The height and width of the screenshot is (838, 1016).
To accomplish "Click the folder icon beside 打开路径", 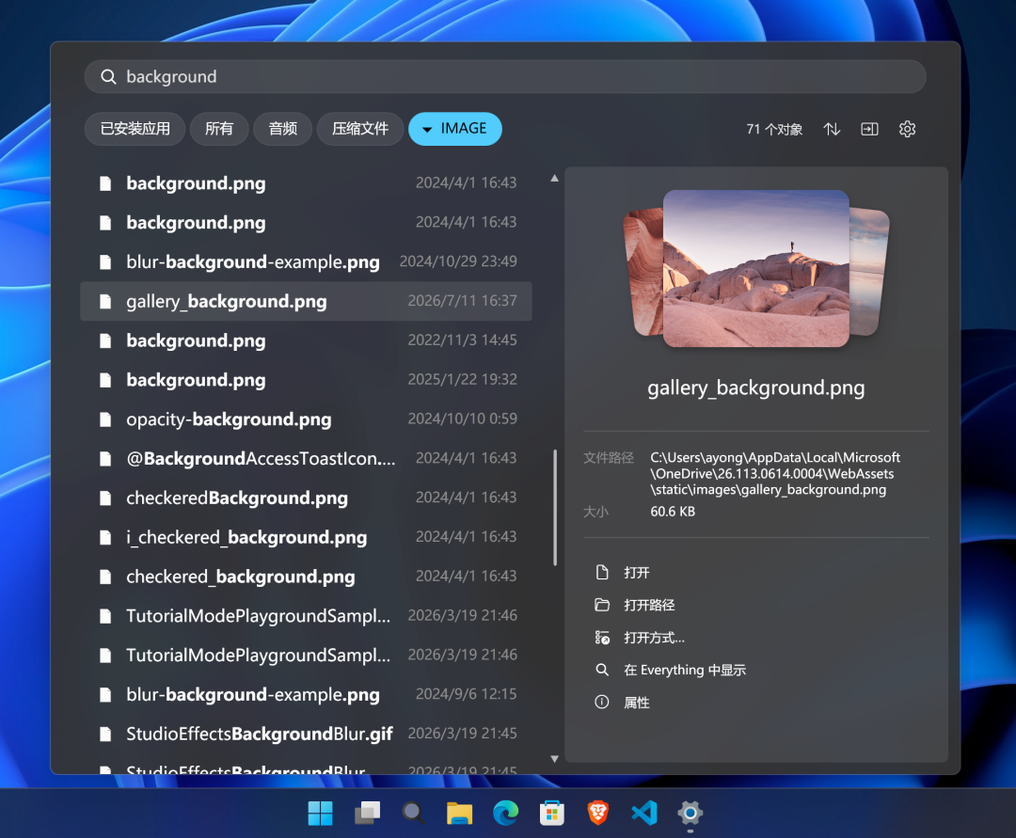I will pos(602,605).
